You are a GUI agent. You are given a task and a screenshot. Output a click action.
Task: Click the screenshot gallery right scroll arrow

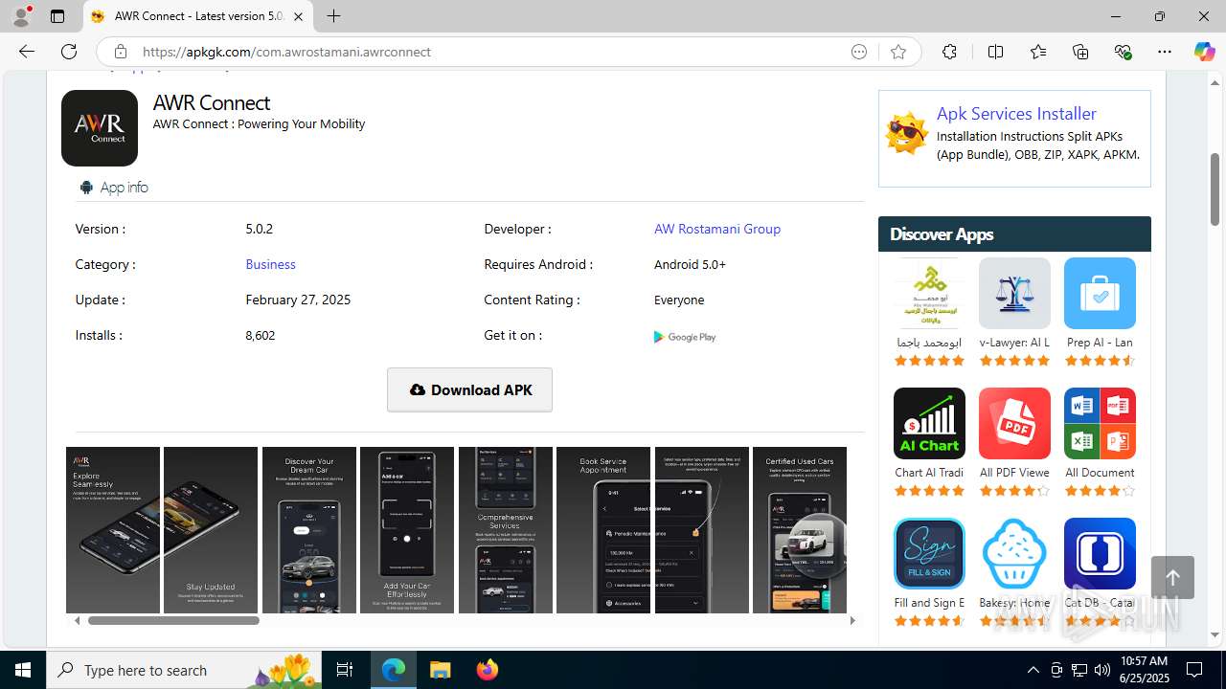[x=852, y=620]
